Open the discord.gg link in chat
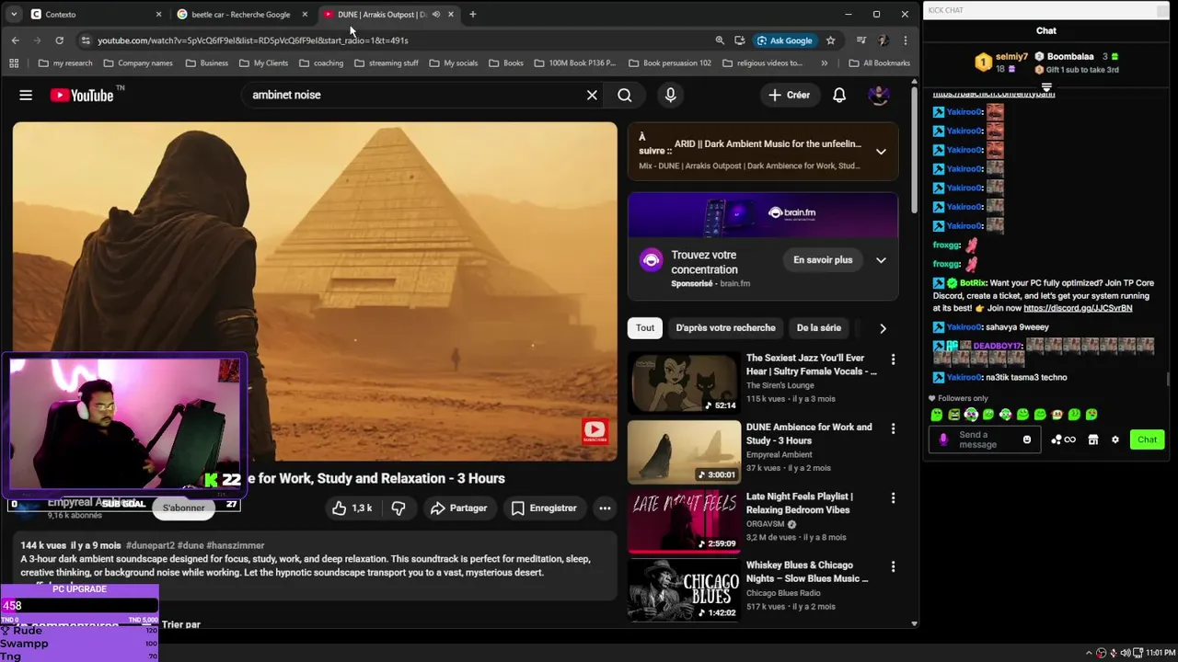 [1078, 308]
